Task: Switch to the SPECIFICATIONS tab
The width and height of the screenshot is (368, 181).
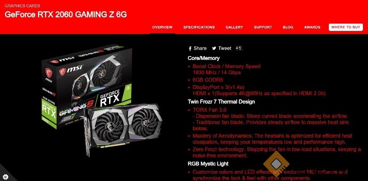Action: click(199, 27)
